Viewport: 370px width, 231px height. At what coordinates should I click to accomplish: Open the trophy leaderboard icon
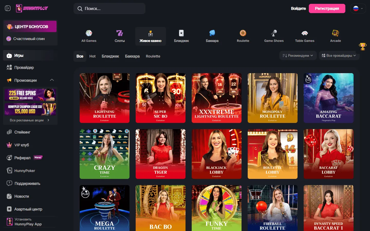click(363, 47)
